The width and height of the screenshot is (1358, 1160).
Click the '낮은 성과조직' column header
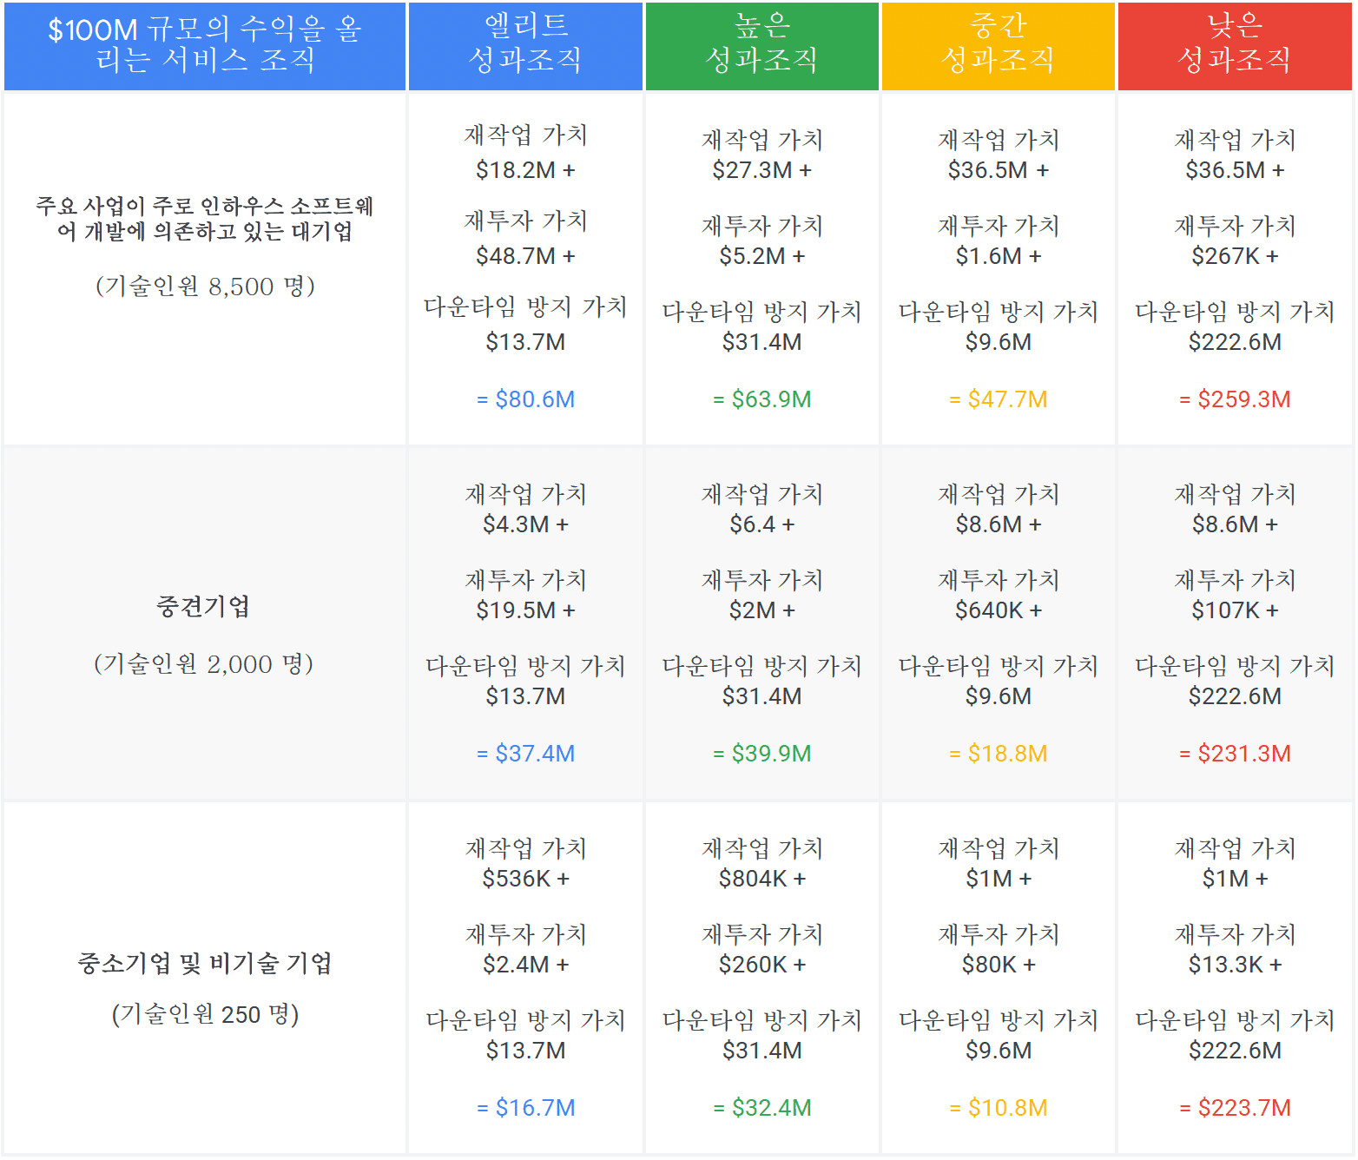pos(1235,45)
